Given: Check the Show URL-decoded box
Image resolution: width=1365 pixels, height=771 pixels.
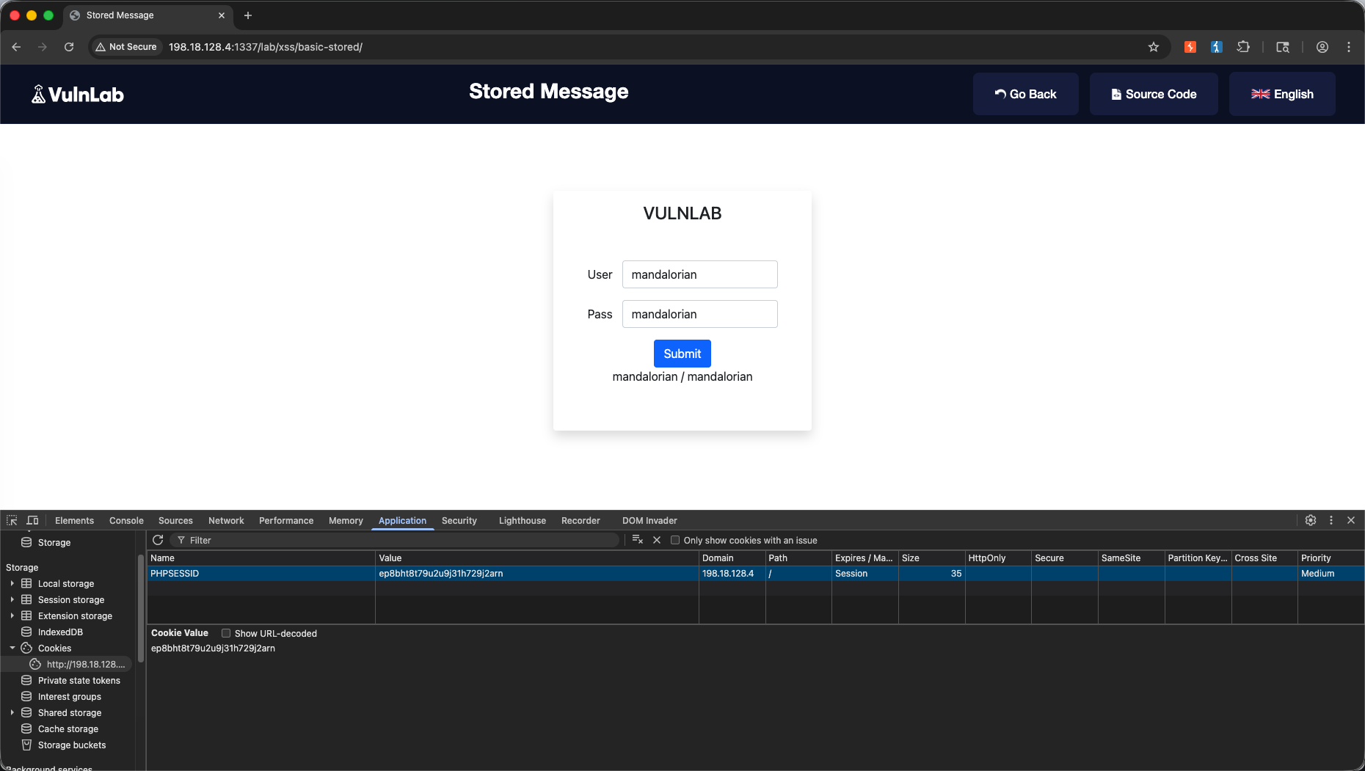Looking at the screenshot, I should [x=226, y=633].
